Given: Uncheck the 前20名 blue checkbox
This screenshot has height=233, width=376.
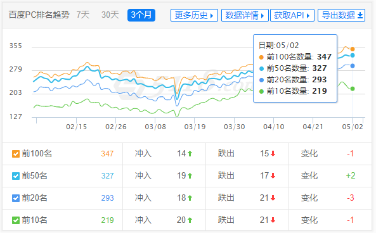Looking at the screenshot, I should point(16,198).
